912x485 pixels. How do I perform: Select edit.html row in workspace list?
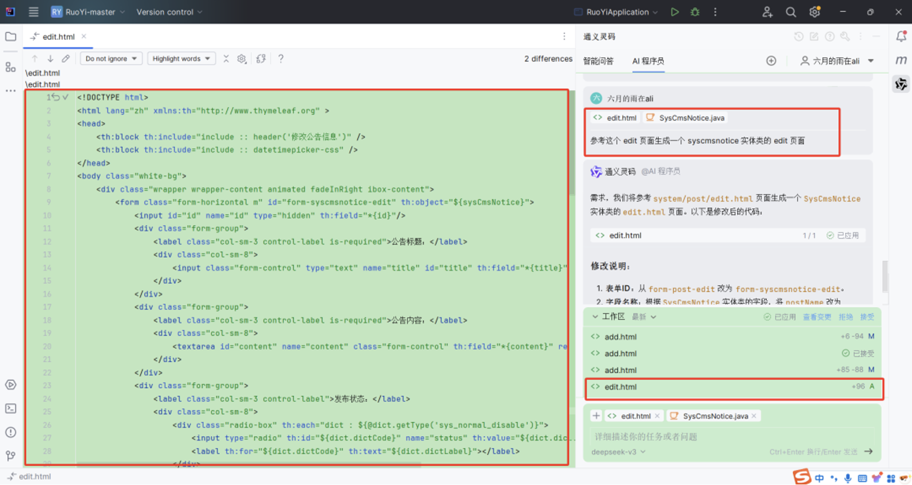click(734, 387)
